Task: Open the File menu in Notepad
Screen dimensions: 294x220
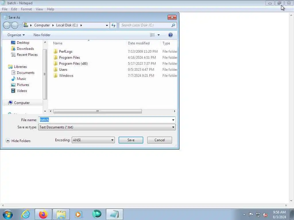Action: coord(5,9)
